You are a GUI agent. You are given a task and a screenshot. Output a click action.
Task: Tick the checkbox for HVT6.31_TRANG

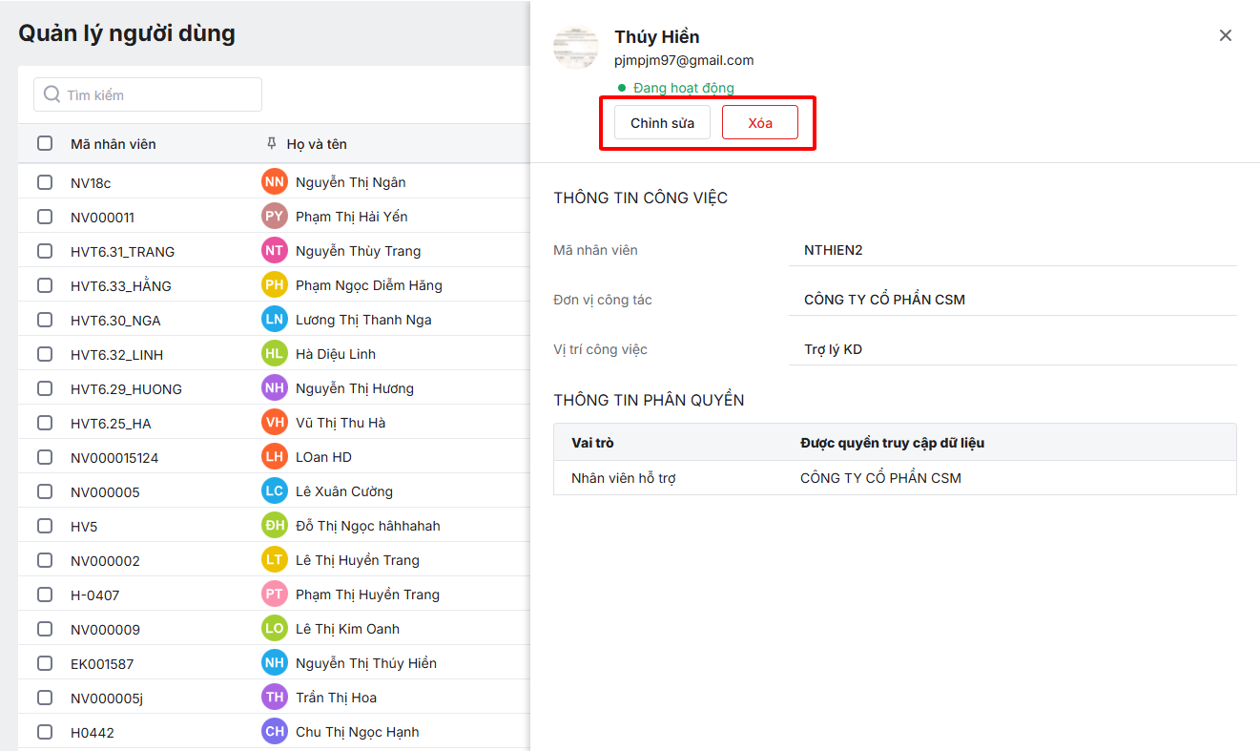(x=45, y=251)
